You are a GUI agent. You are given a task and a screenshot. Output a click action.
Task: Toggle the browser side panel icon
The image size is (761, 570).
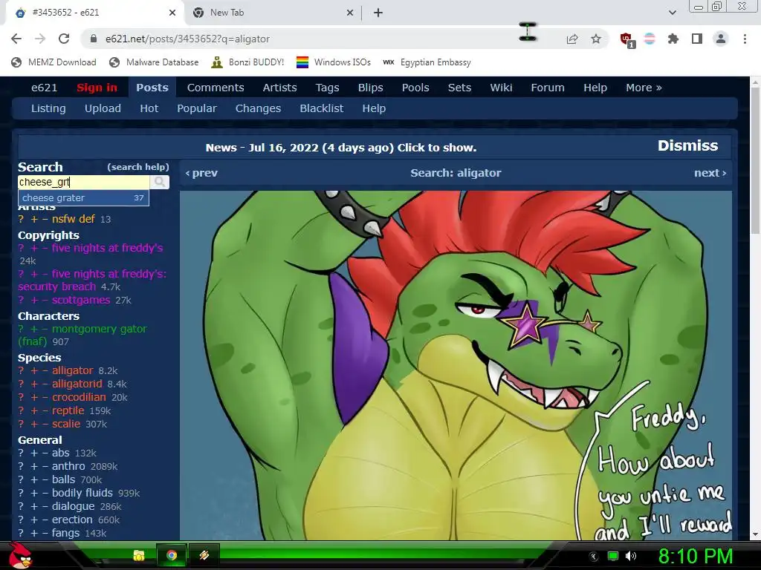[697, 39]
